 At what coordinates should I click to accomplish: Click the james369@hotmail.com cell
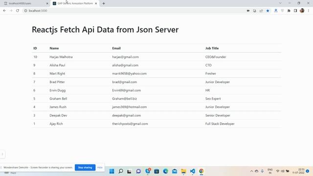click(x=129, y=107)
